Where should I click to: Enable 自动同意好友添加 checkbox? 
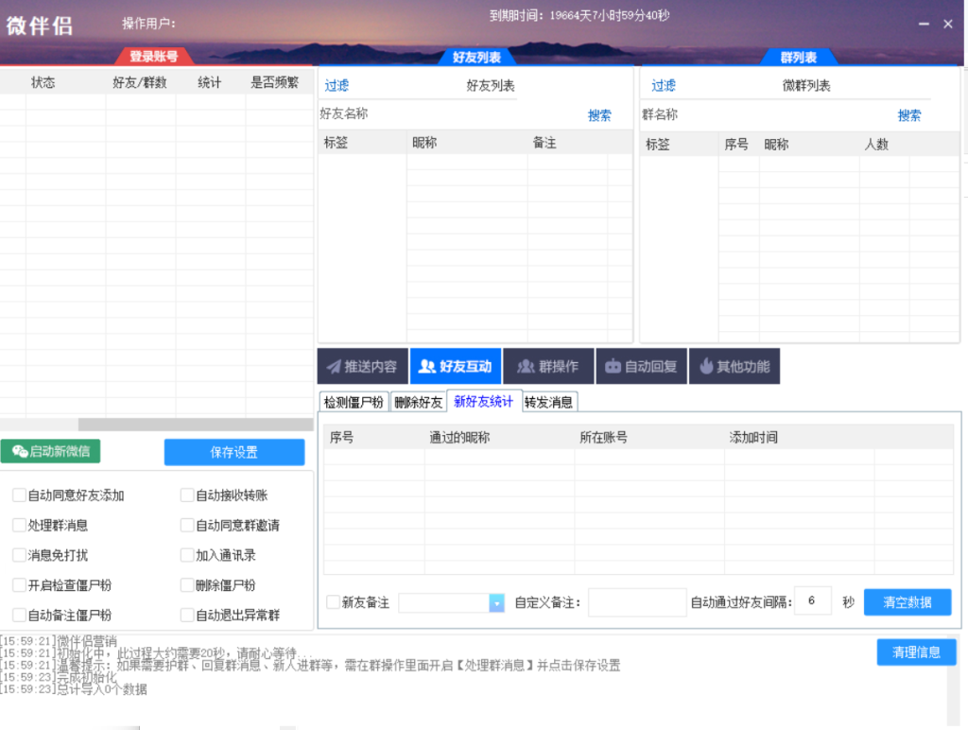coord(19,495)
